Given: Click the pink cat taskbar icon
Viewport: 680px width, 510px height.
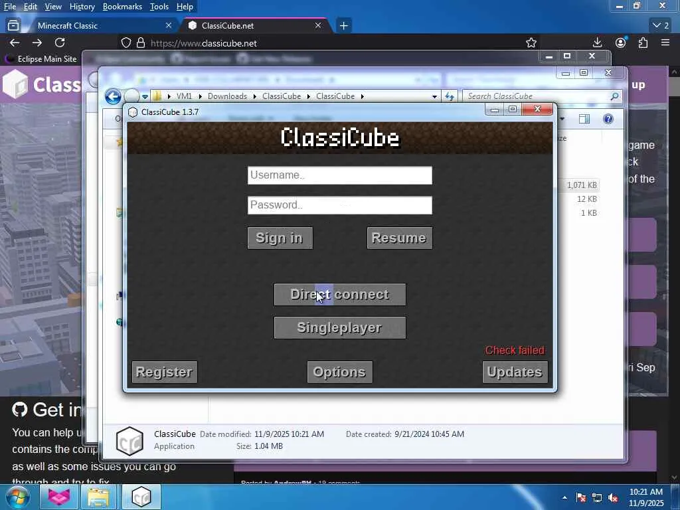Looking at the screenshot, I should coord(59,497).
